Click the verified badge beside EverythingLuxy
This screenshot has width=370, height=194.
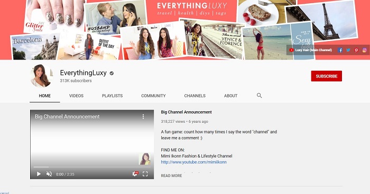point(112,73)
